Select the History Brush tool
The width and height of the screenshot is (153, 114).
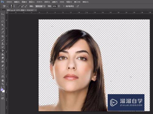coord(3,47)
